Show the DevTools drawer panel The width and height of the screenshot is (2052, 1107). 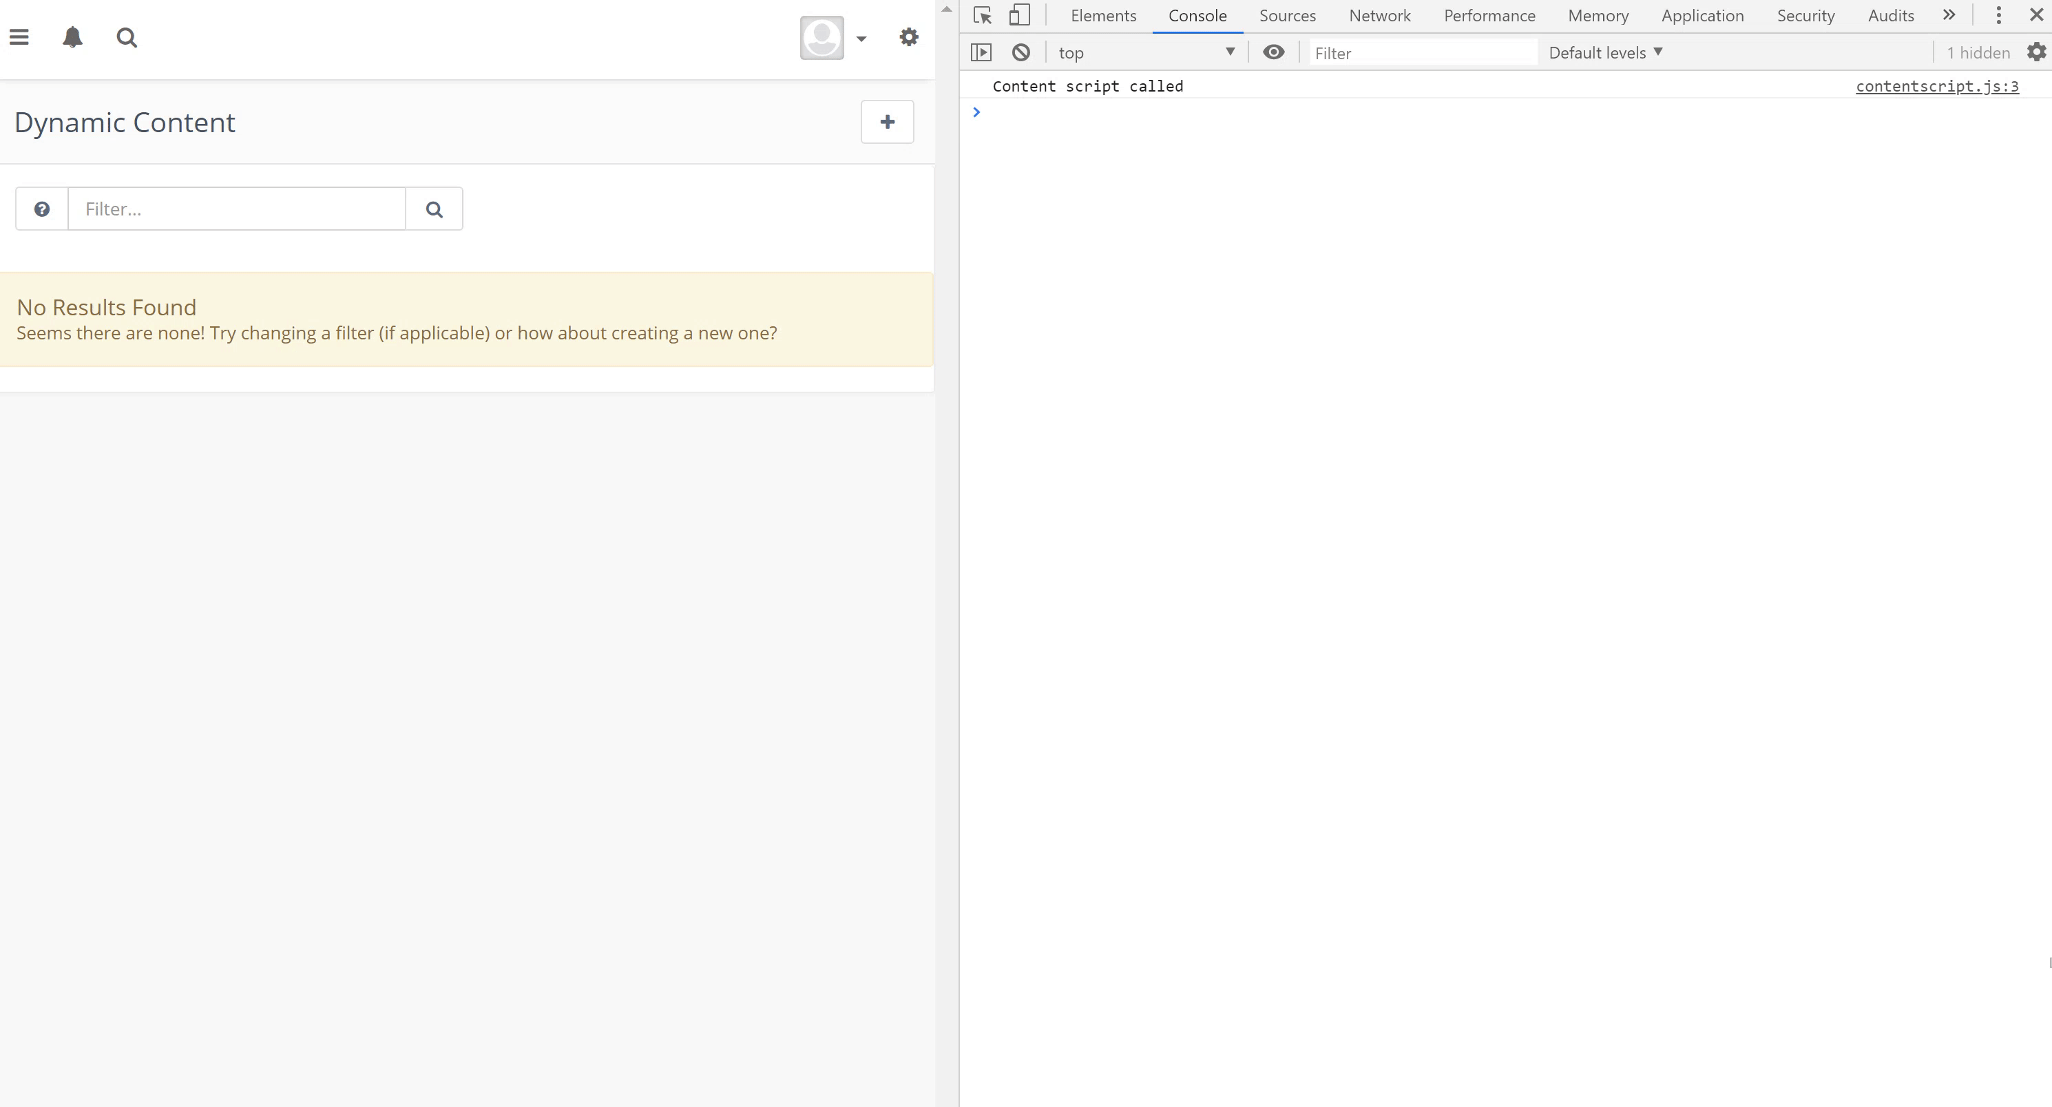(x=982, y=52)
